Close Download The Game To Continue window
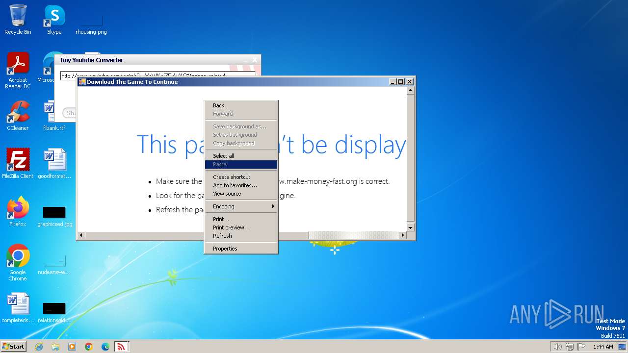 [410, 82]
